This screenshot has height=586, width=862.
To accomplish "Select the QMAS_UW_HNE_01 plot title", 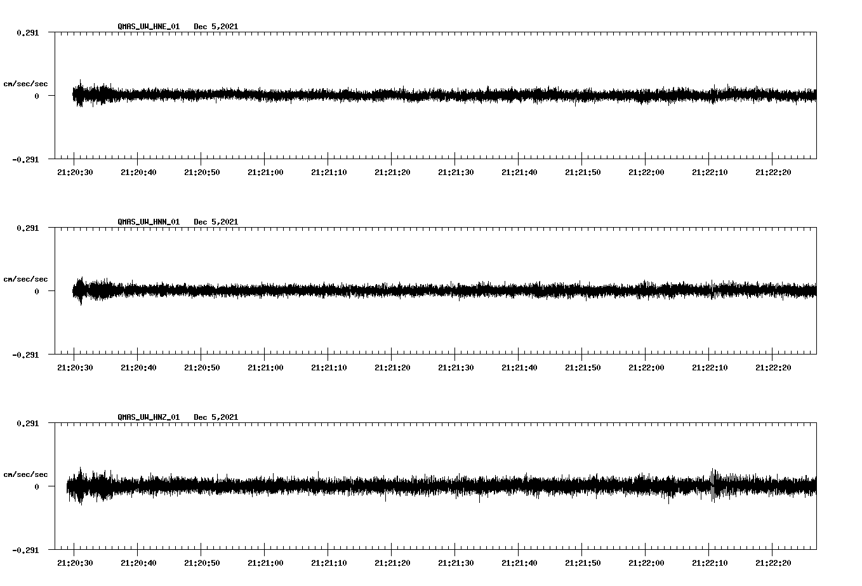I will [x=149, y=27].
